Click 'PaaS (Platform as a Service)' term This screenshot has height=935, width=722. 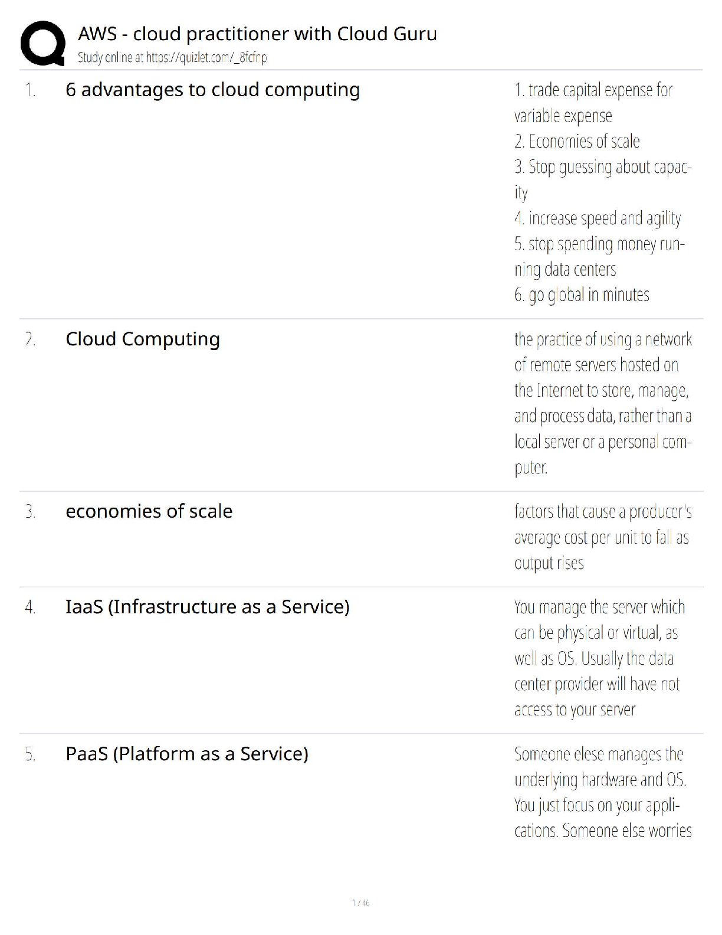(187, 754)
